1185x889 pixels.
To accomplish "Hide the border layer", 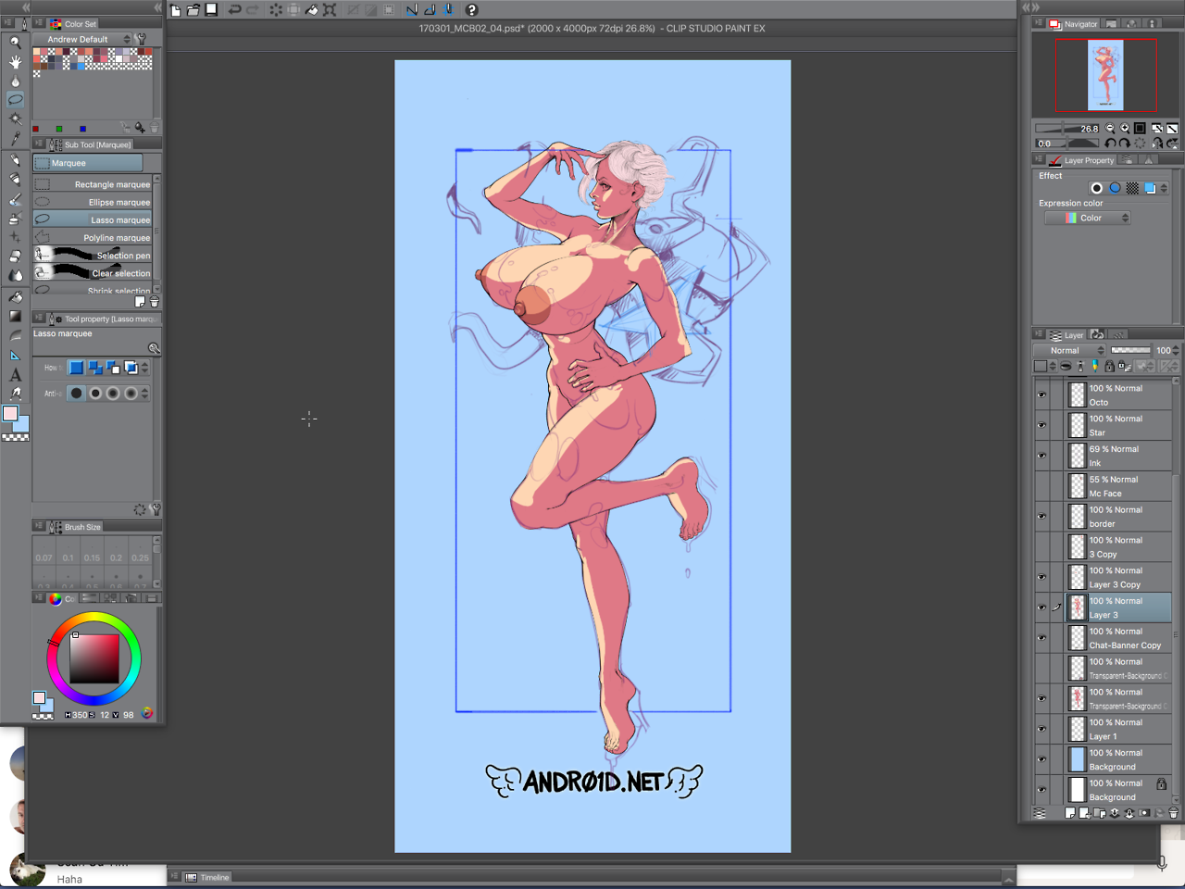I will [1042, 517].
